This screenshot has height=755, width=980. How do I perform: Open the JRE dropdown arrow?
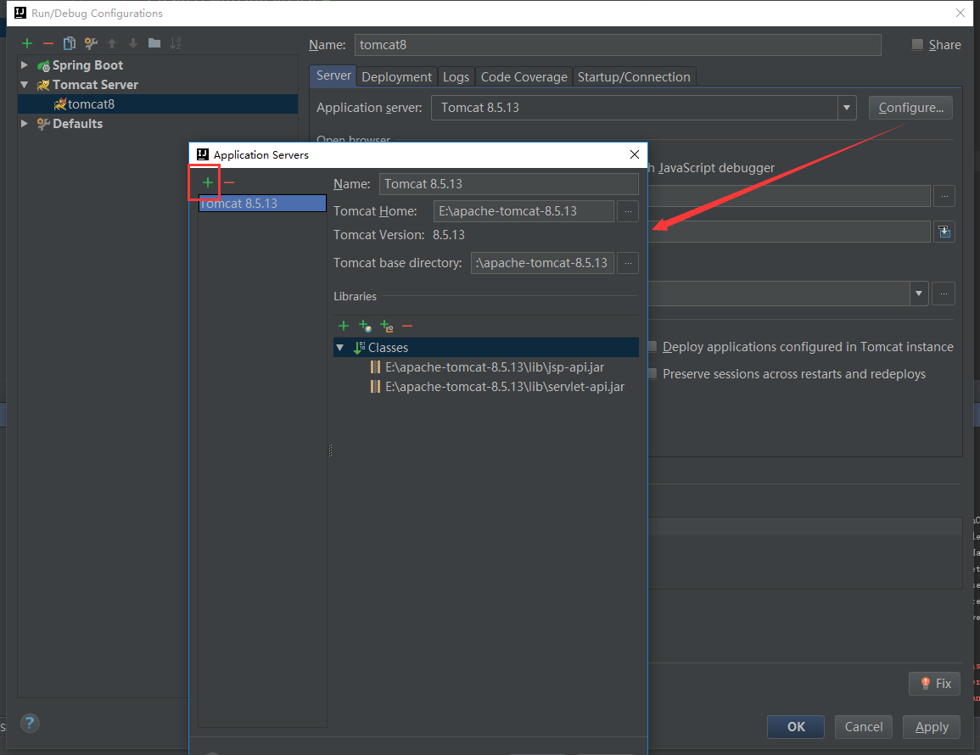[x=918, y=294]
